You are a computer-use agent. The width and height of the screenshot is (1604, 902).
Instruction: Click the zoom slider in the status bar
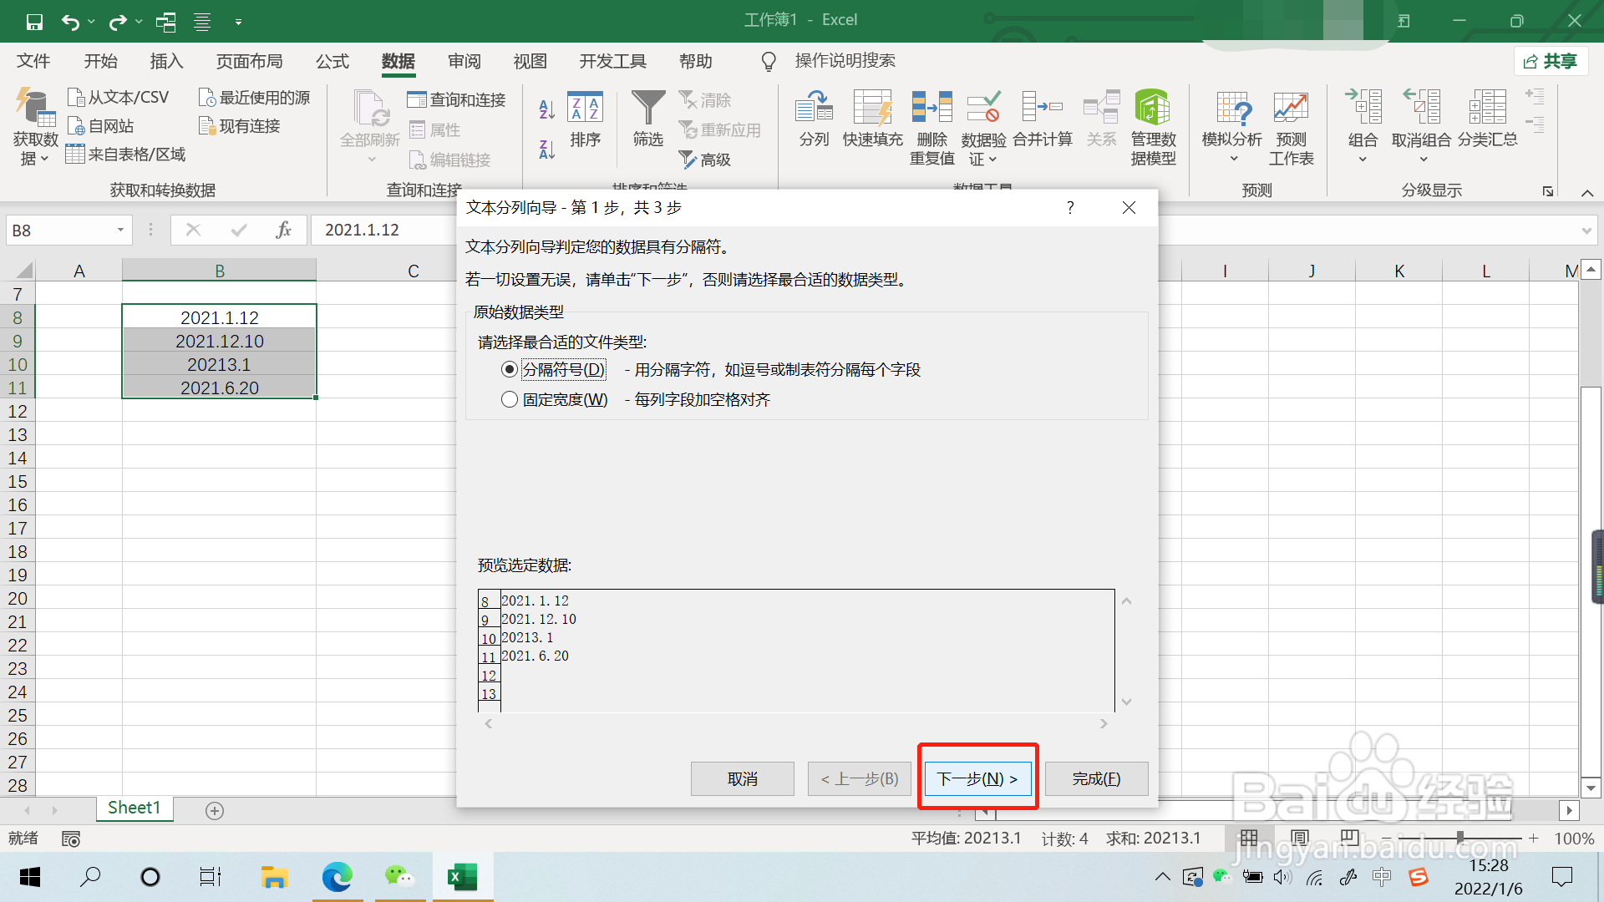pos(1459,838)
